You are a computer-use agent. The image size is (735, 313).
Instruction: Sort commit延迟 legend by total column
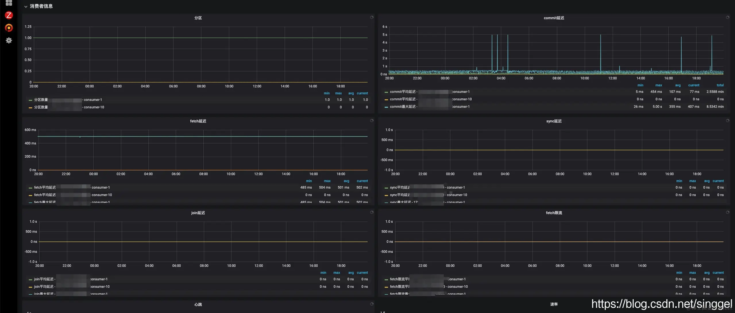pos(720,85)
